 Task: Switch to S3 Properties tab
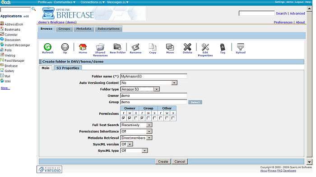(68, 68)
